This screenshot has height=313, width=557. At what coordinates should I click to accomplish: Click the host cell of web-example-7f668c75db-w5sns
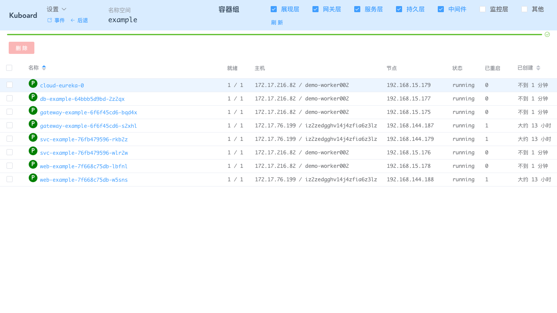click(x=316, y=180)
